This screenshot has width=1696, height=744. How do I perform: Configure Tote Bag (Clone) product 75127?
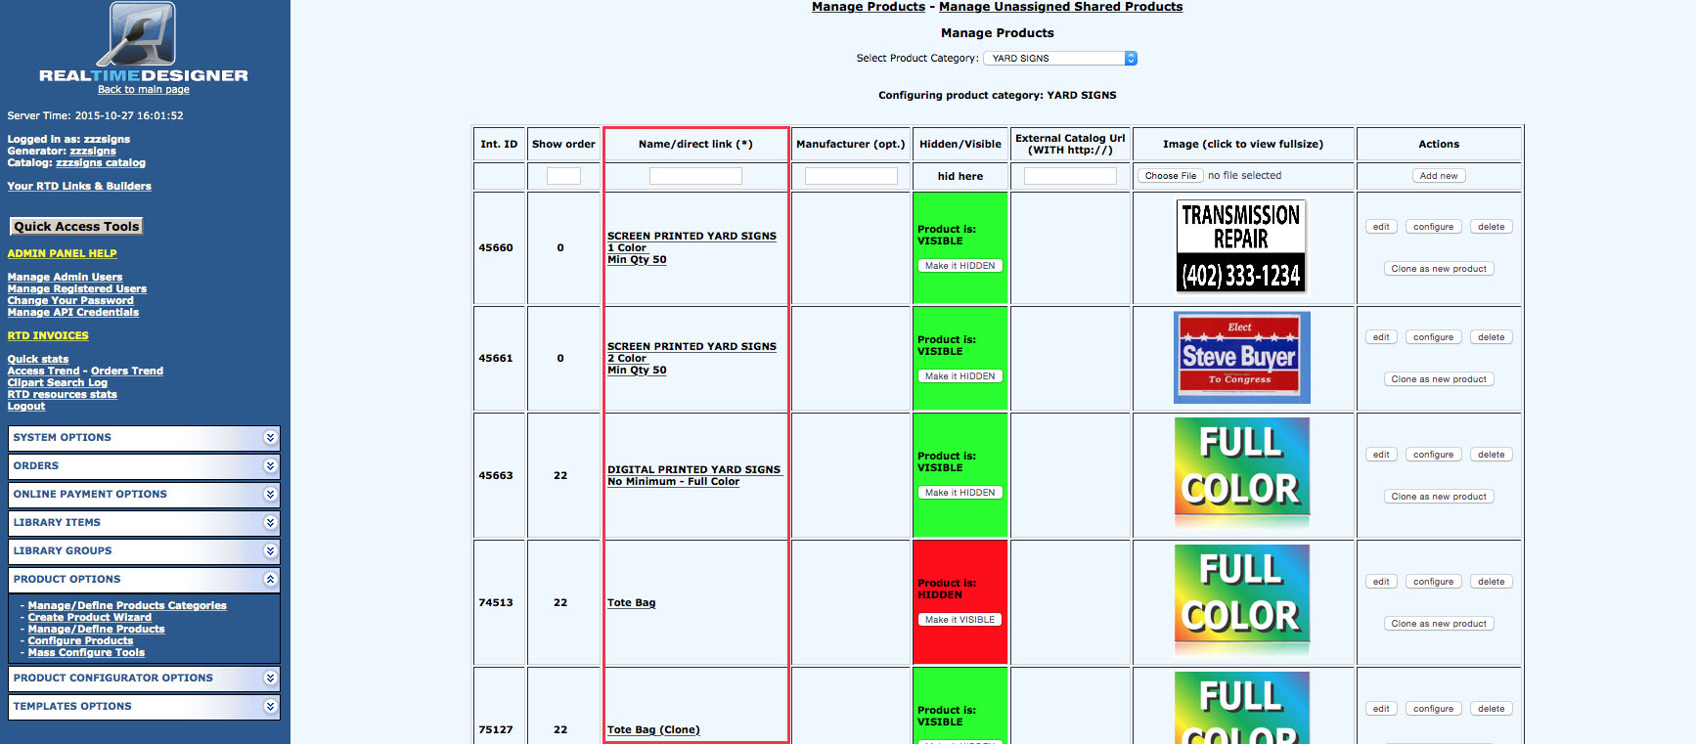(x=1433, y=709)
